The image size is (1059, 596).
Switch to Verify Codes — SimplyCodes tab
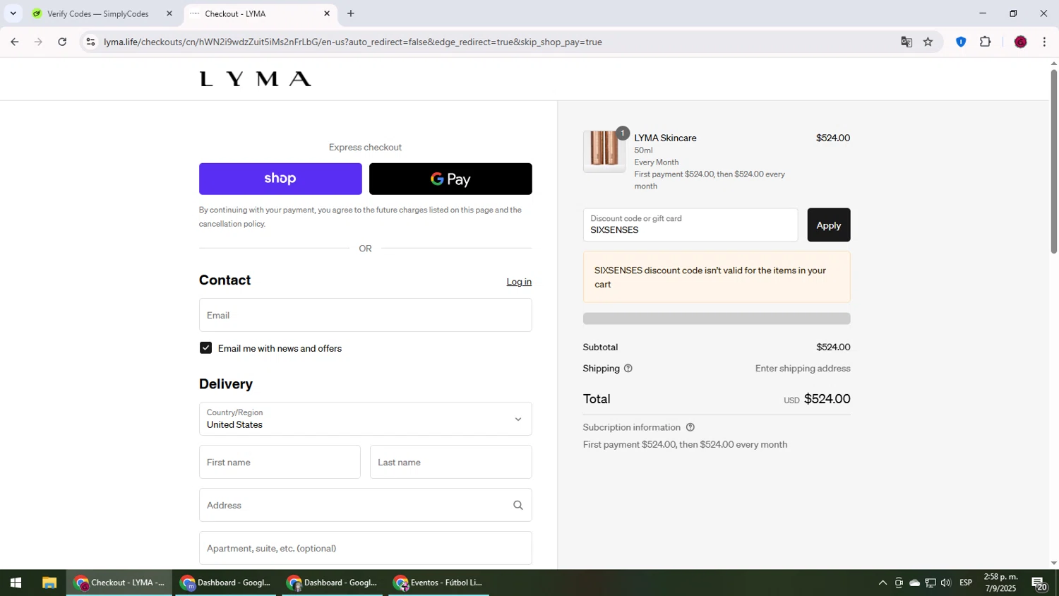click(x=98, y=13)
